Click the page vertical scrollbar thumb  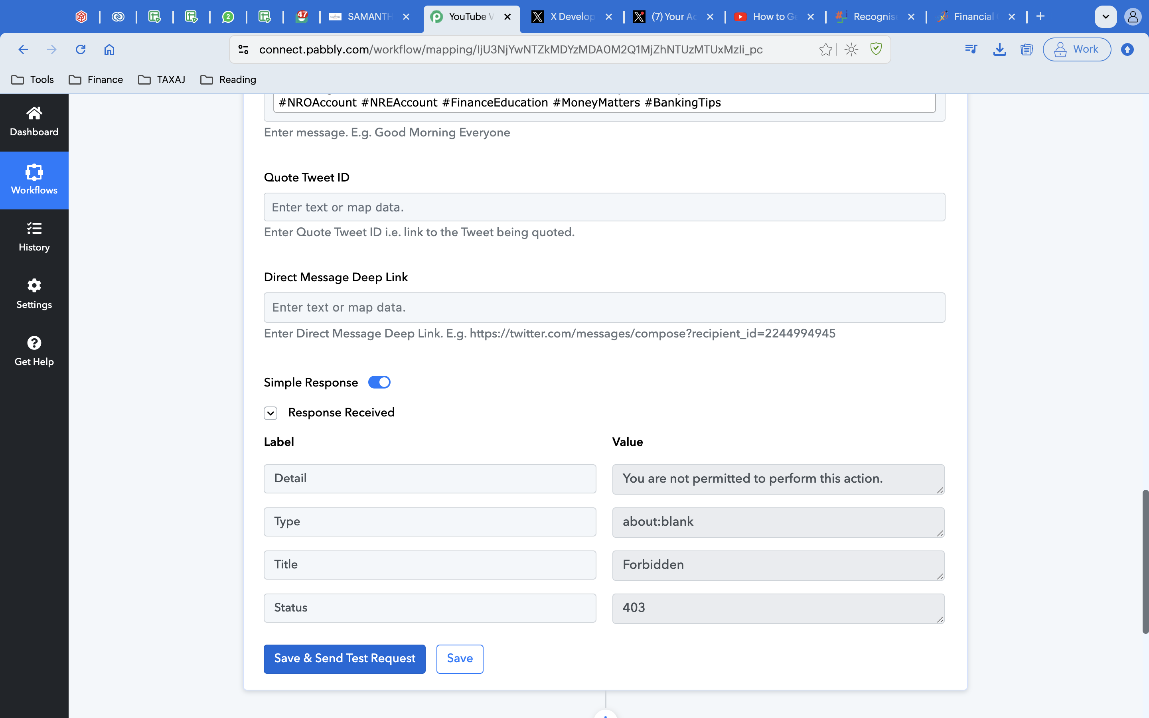click(x=1145, y=562)
